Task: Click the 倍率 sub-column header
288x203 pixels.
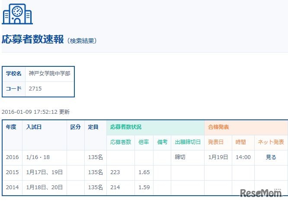Action: tap(144, 142)
